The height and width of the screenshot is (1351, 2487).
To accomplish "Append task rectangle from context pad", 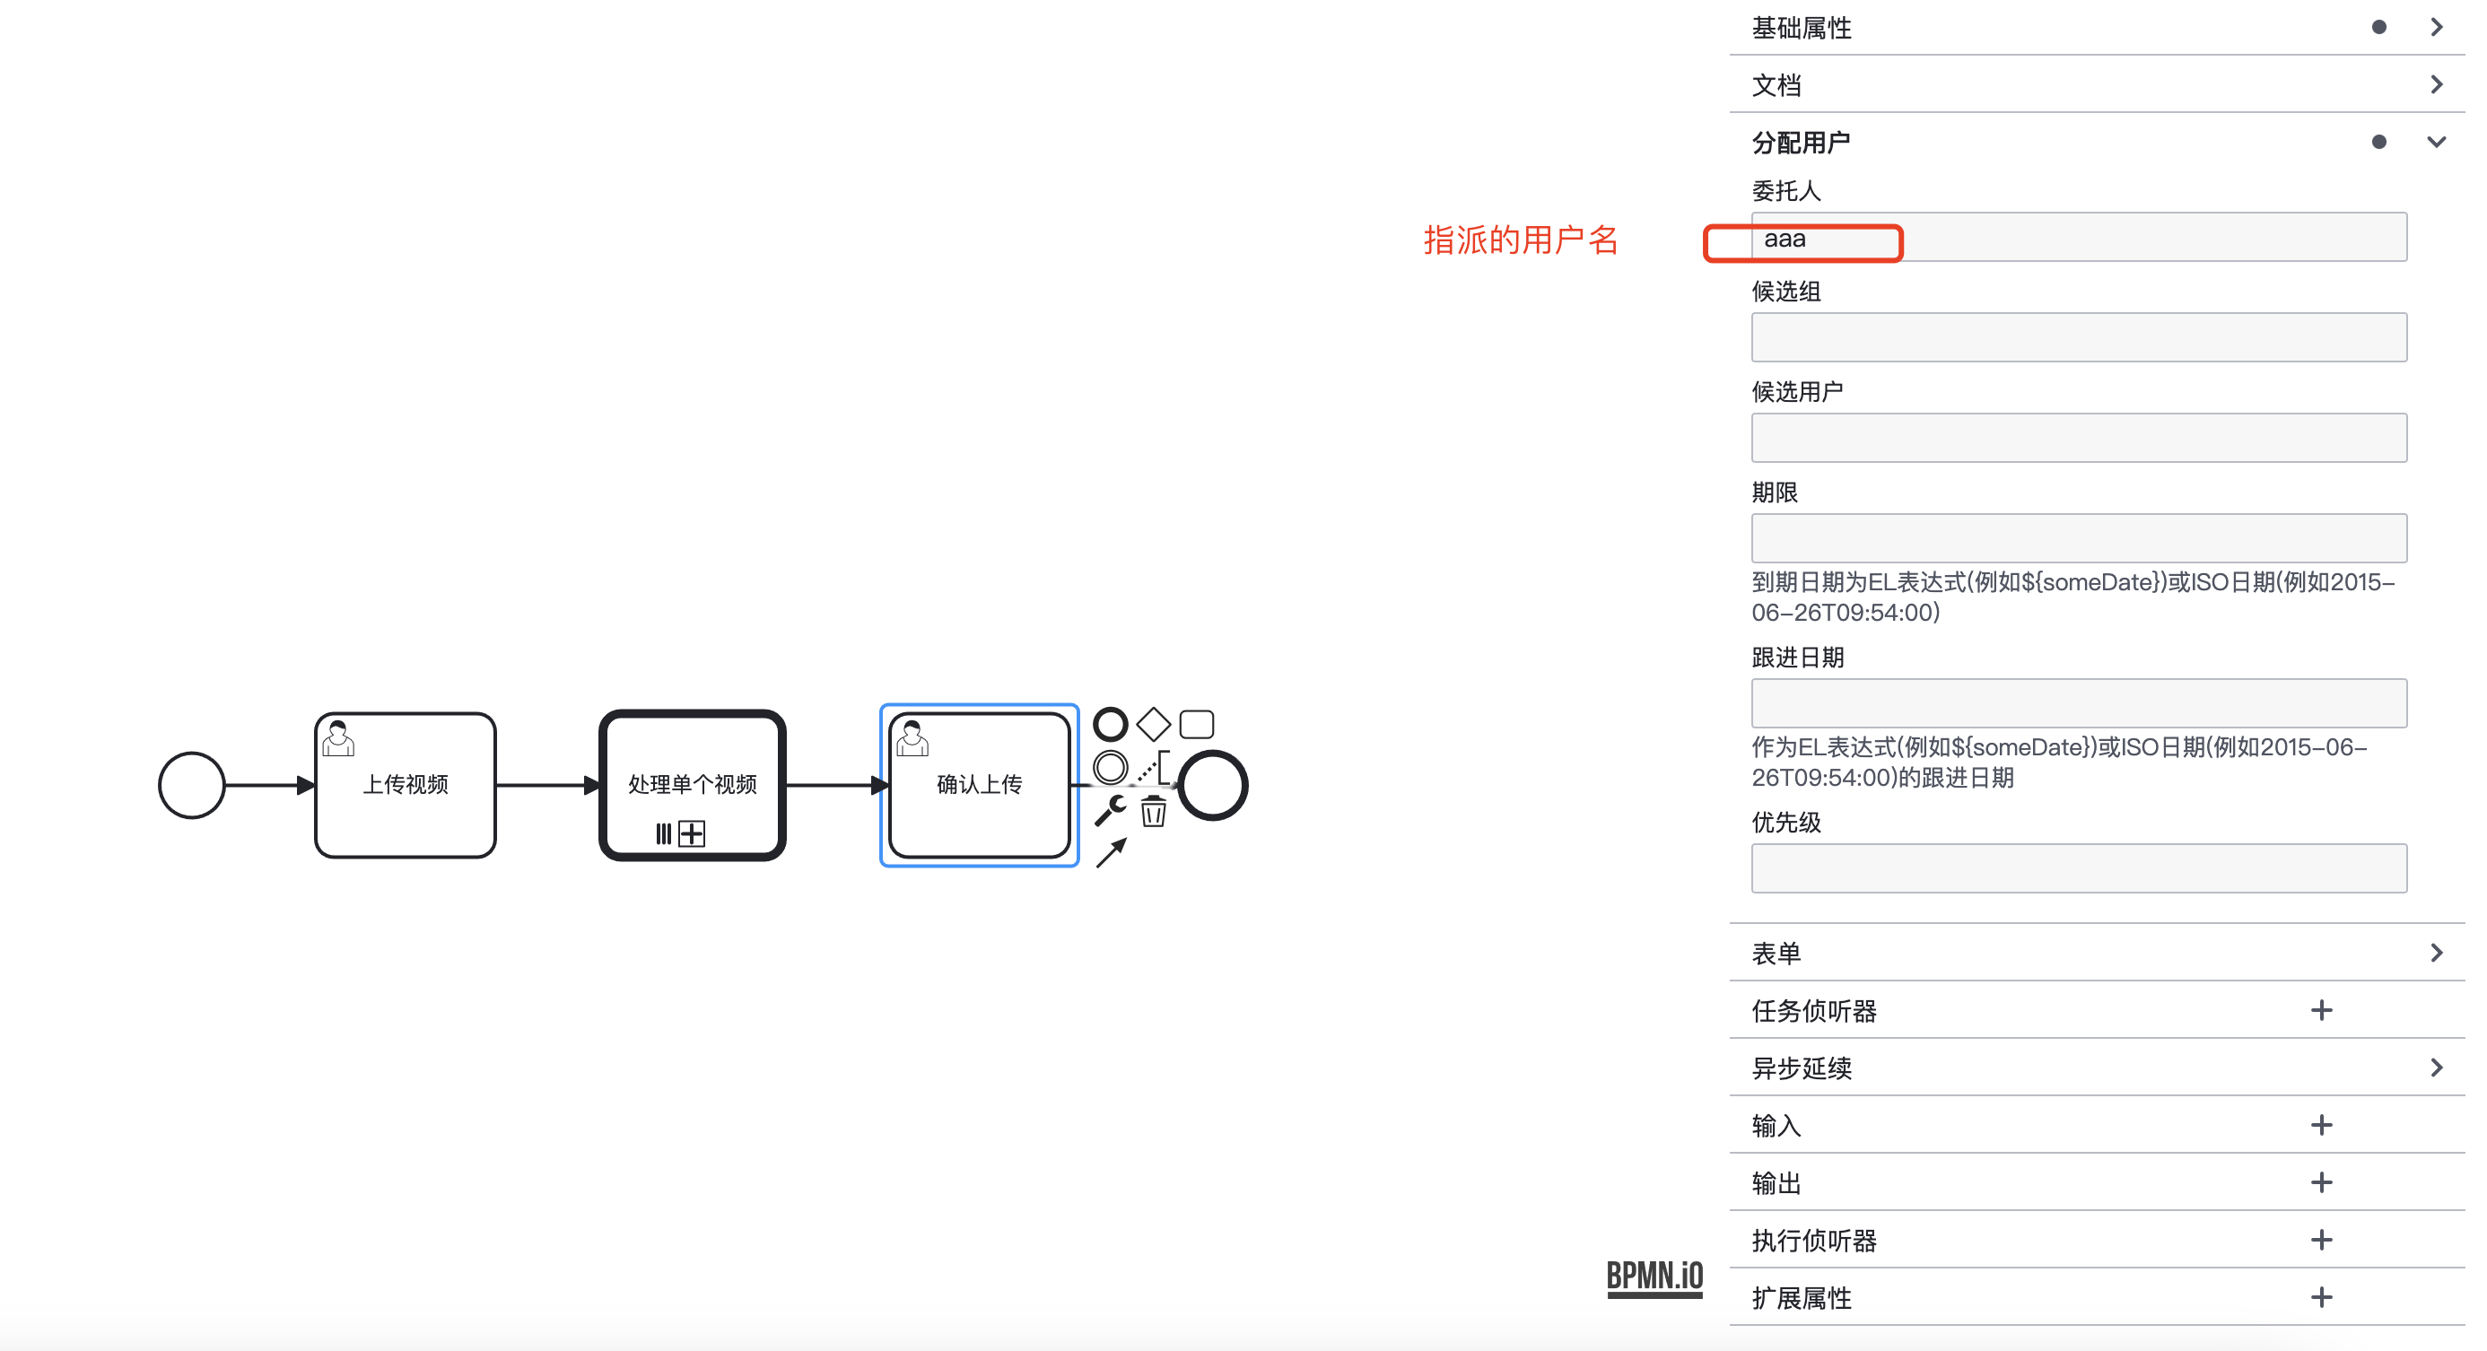I will point(1196,724).
